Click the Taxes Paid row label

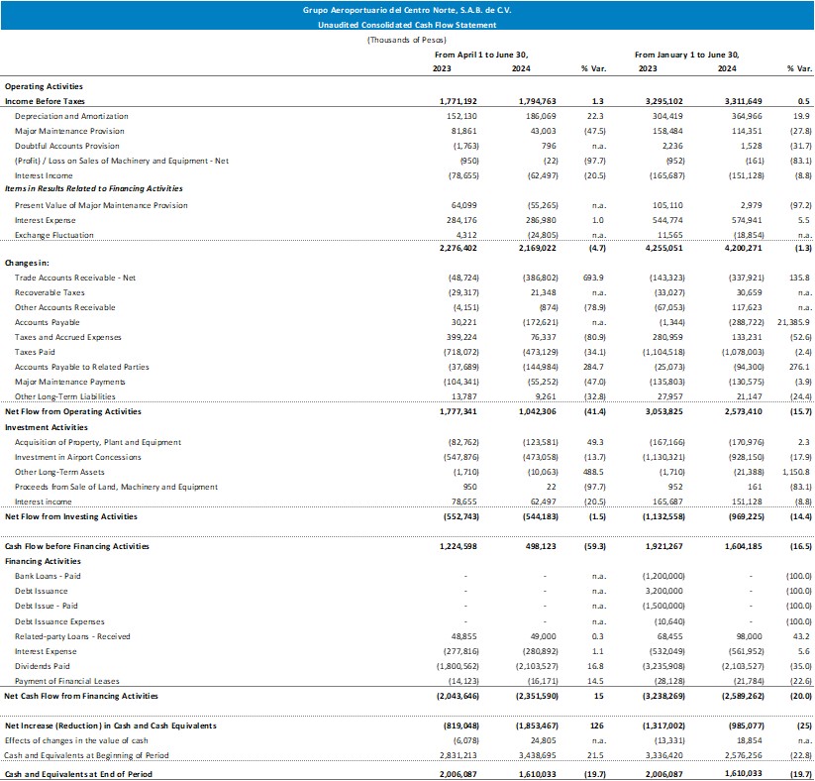38,352
